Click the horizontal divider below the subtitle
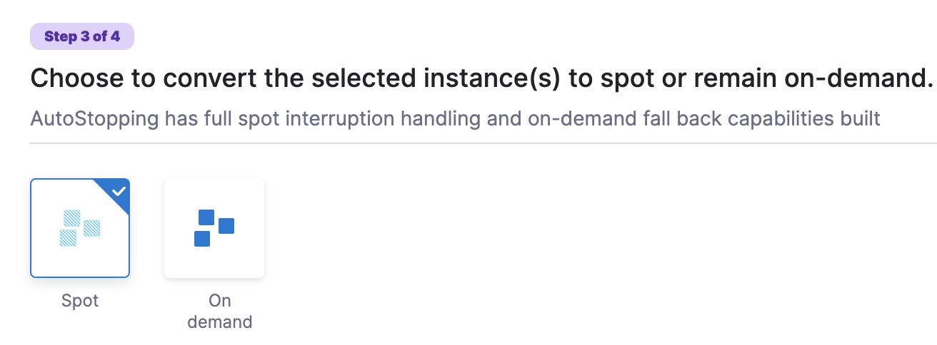Viewport: 937px width, 345px height. click(483, 143)
